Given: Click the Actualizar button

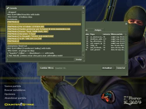Looking at the screenshot, I should coord(107,68).
